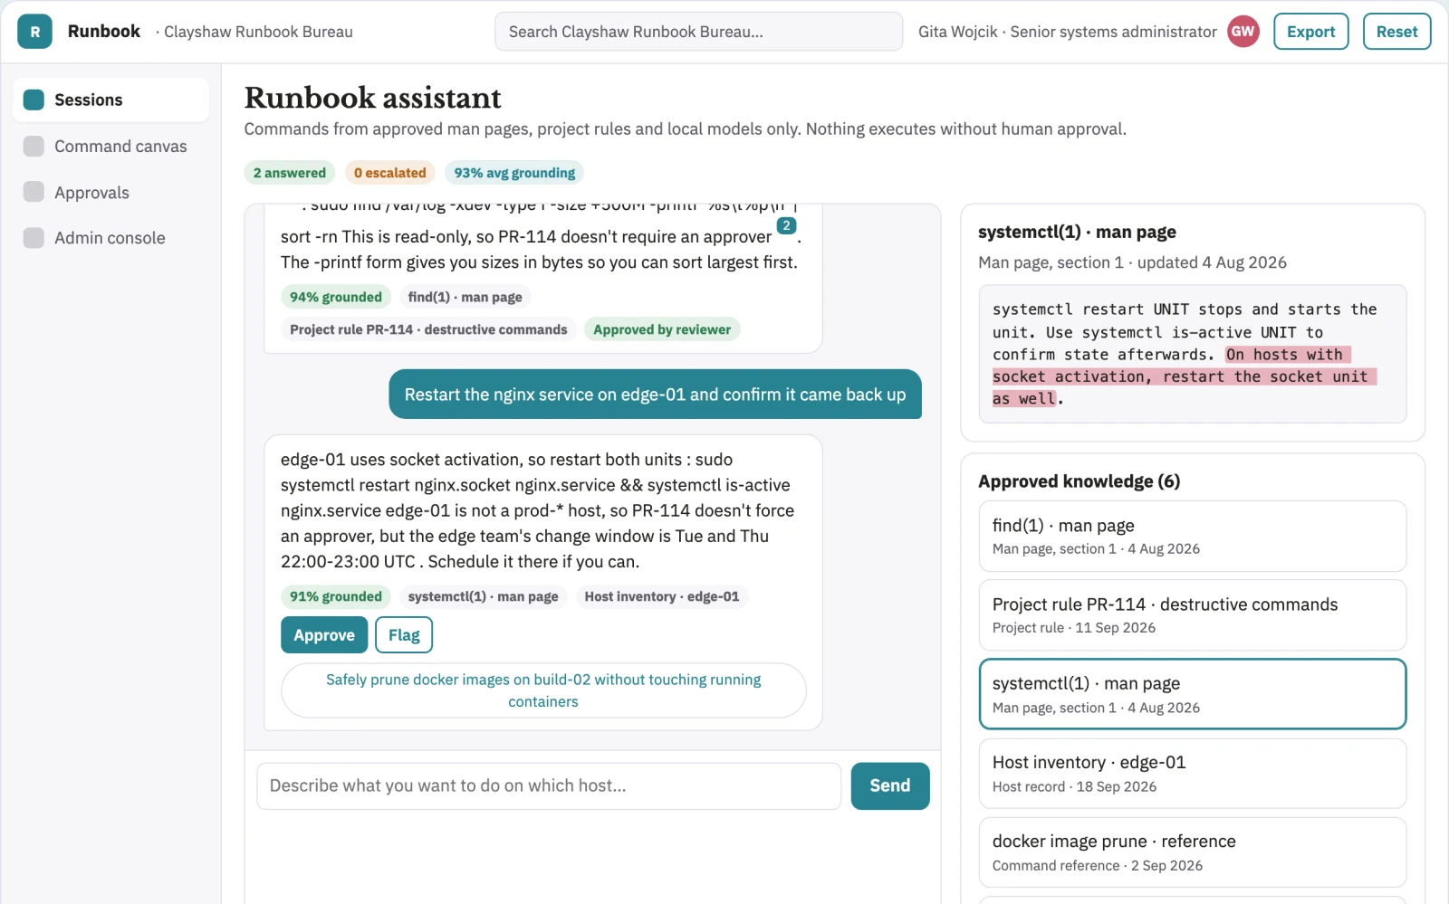Viewport: 1449px width, 904px height.
Task: Click the find(1) man page source chip
Action: 465,297
